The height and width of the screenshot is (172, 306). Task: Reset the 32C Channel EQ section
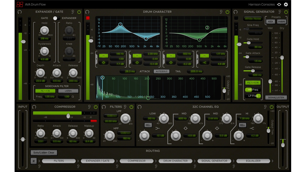140,107
